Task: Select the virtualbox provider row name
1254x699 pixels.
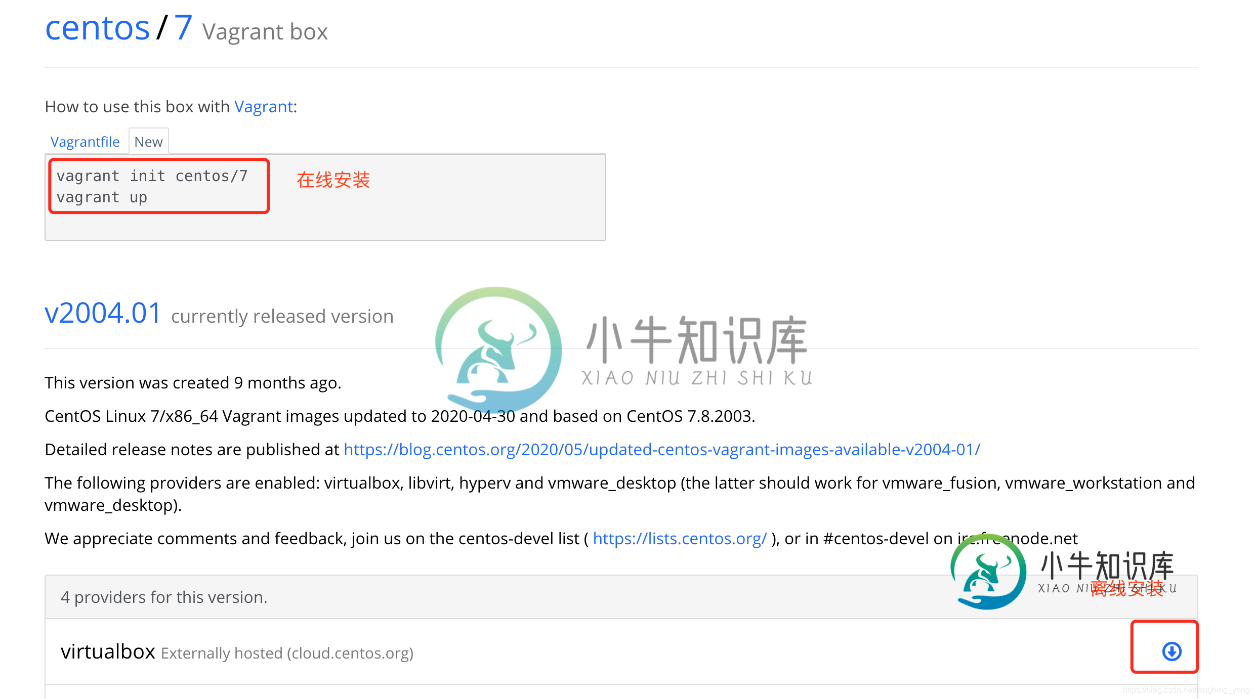Action: point(108,651)
